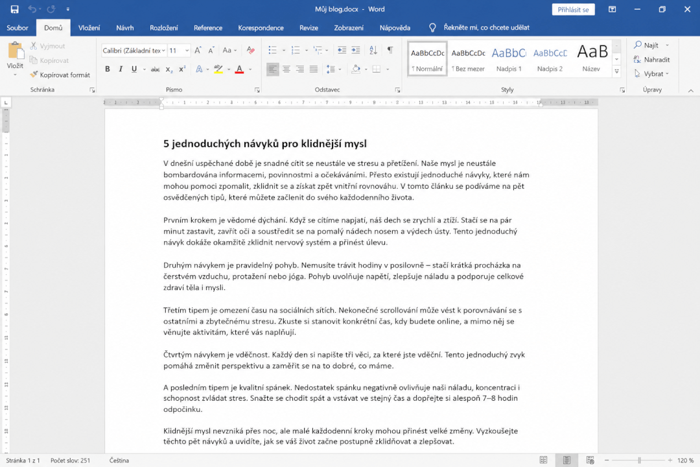The height and width of the screenshot is (467, 700).
Task: Switch to web layout view icon
Action: pos(590,461)
